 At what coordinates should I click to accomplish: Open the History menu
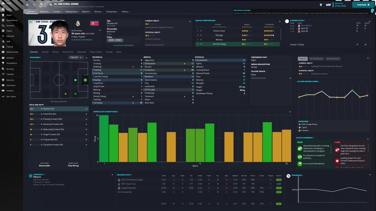[126, 12]
